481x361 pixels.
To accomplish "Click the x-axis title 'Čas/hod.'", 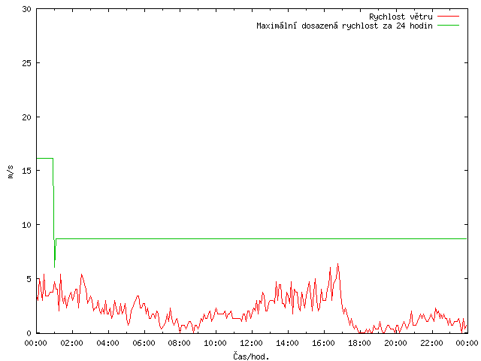I will click(x=251, y=356).
